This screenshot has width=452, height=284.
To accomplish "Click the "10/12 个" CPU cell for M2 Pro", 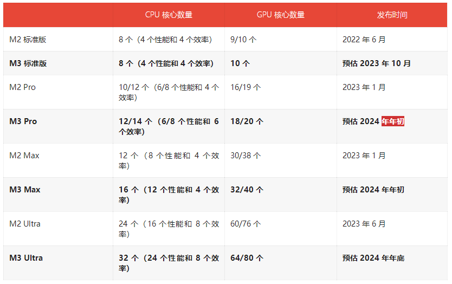I will click(x=169, y=92).
